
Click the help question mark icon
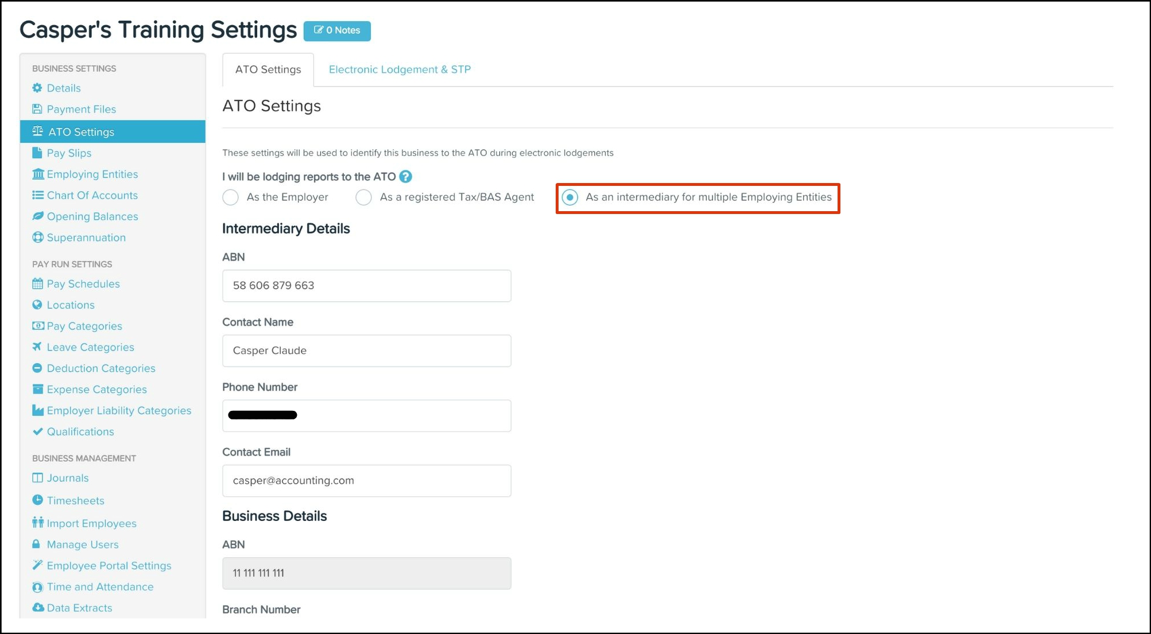(405, 177)
